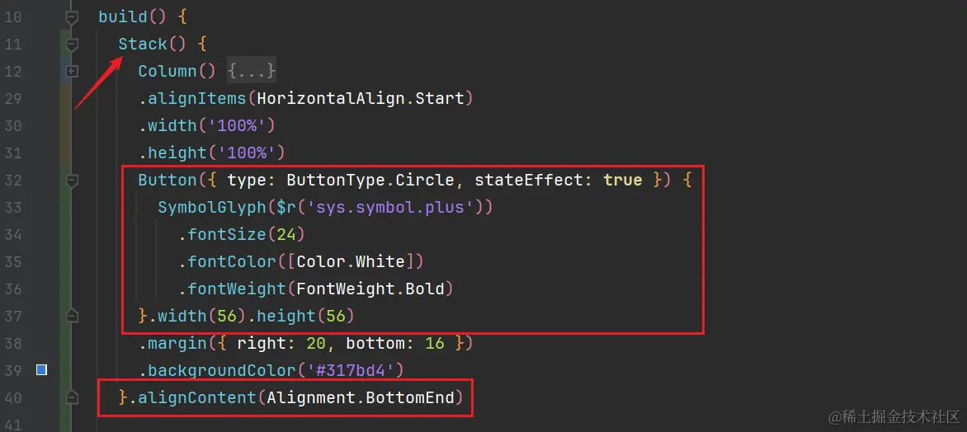
Task: Click the stateEffect true value
Action: (623, 180)
